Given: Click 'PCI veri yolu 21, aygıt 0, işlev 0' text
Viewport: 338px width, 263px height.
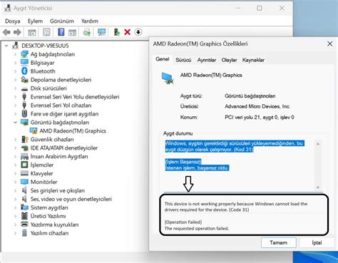Looking at the screenshot, I should coord(260,117).
